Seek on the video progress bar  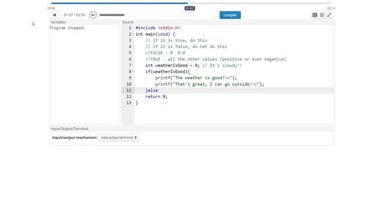191,3
